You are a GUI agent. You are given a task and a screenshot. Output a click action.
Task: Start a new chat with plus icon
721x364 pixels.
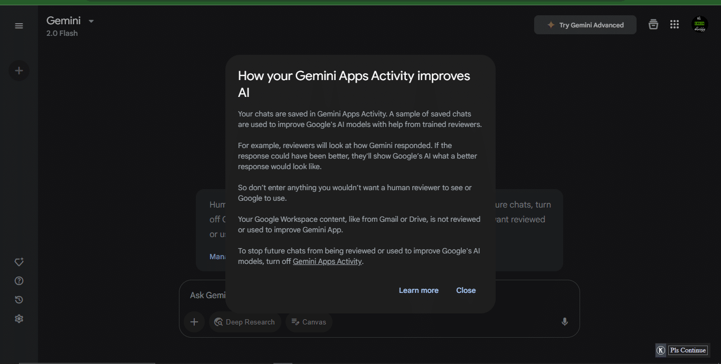(19, 71)
